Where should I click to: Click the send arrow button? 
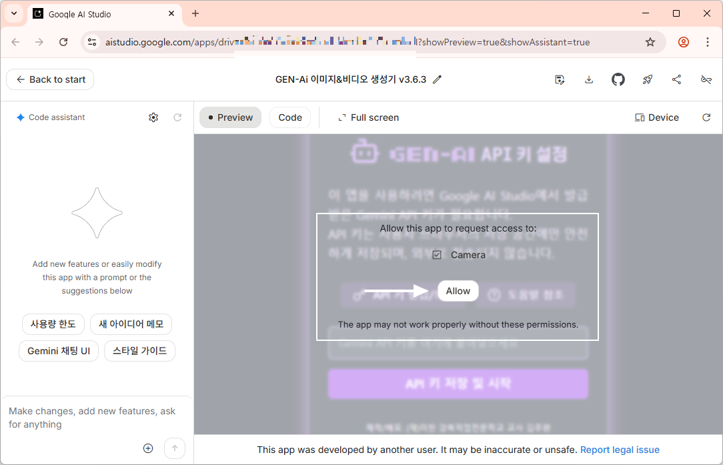pyautogui.click(x=175, y=448)
